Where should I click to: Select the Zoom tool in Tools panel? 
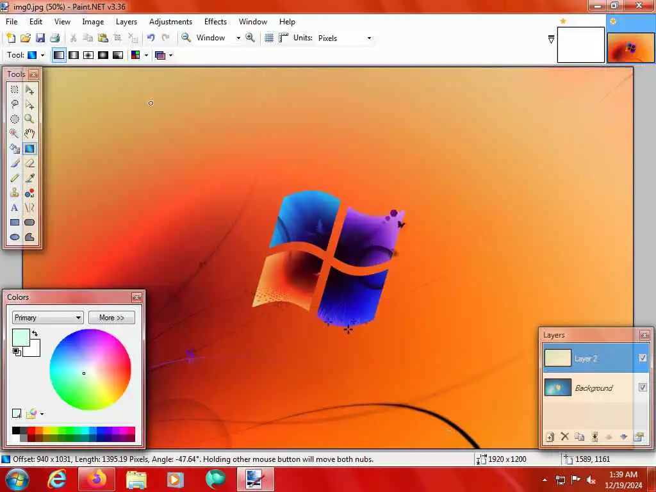coord(29,119)
